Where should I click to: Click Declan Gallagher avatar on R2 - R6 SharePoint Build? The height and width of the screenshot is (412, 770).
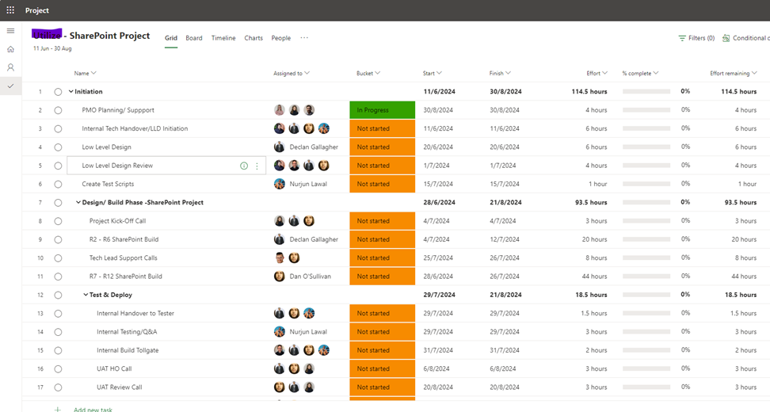(x=279, y=239)
